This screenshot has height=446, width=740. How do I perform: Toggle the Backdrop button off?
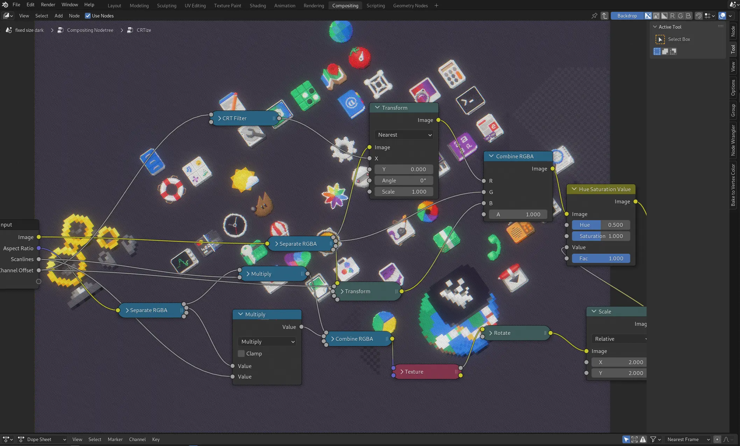point(627,16)
